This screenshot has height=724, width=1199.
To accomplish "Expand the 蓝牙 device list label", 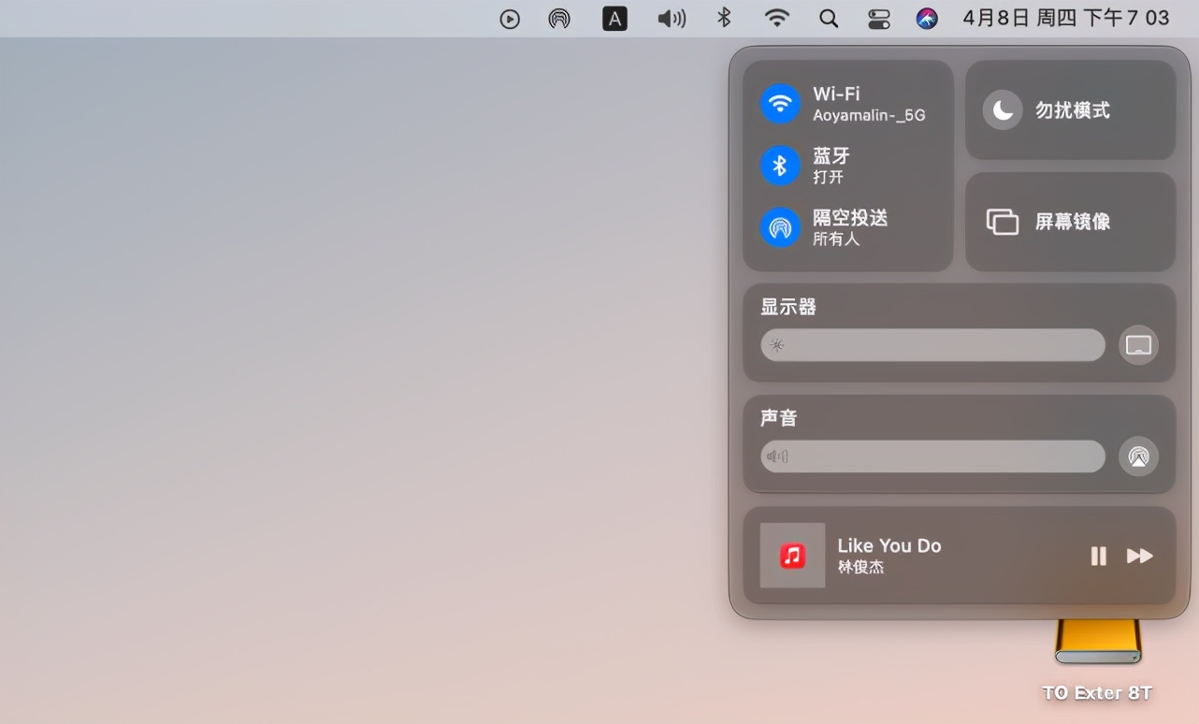I will [831, 155].
